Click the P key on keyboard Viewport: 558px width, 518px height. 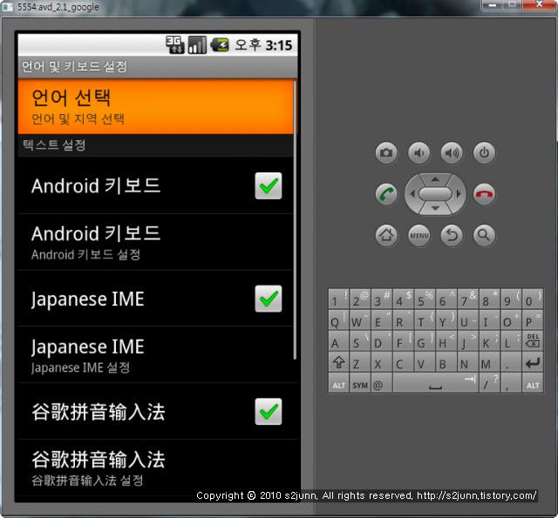[533, 320]
